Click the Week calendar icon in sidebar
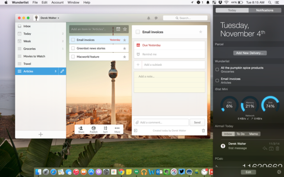Image resolution: width=284 pixels, height=177 pixels. coord(20,41)
